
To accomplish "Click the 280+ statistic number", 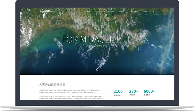I will click(x=134, y=91).
